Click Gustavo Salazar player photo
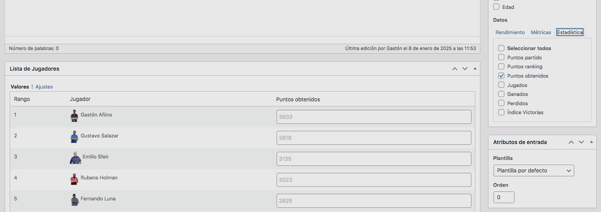 74,137
